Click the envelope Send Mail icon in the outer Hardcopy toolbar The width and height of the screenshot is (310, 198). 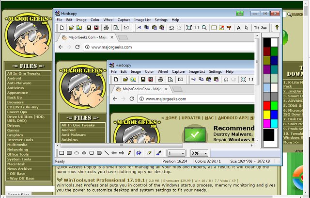tap(126, 28)
